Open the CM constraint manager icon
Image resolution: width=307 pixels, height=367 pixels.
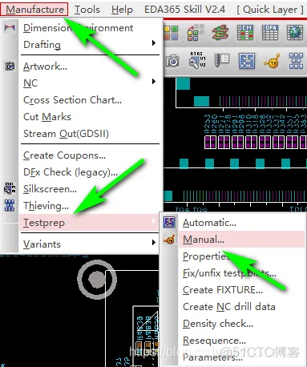point(245,33)
